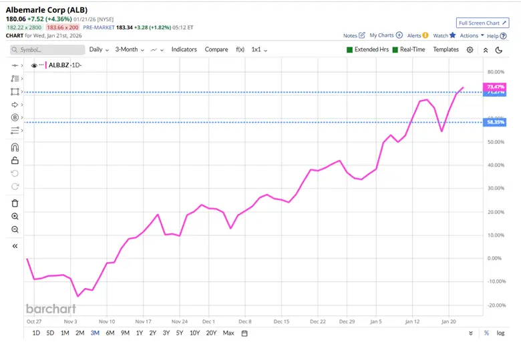Expand bottom panel double chevron down
The image size is (521, 354).
tap(471, 333)
